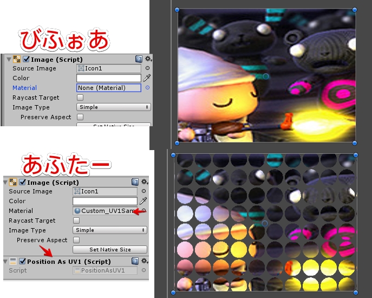This screenshot has height=298, width=372.
Task: Toggle Preserve Aspect in upper panel
Action: [80, 117]
